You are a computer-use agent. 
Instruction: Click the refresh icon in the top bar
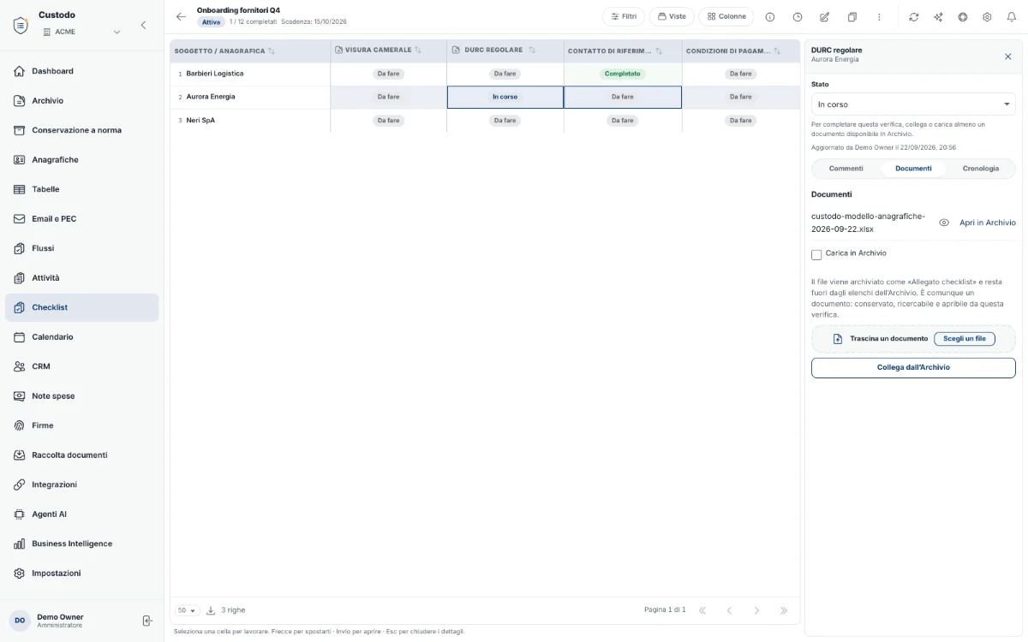(914, 17)
